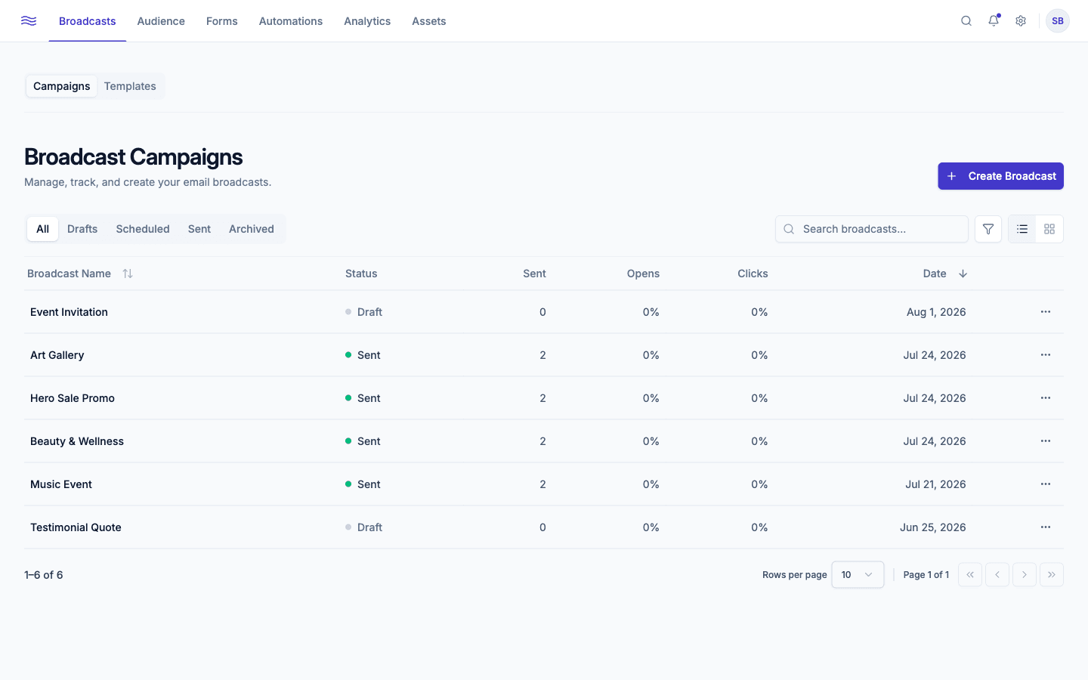
Task: Go to previous page button
Action: click(997, 575)
